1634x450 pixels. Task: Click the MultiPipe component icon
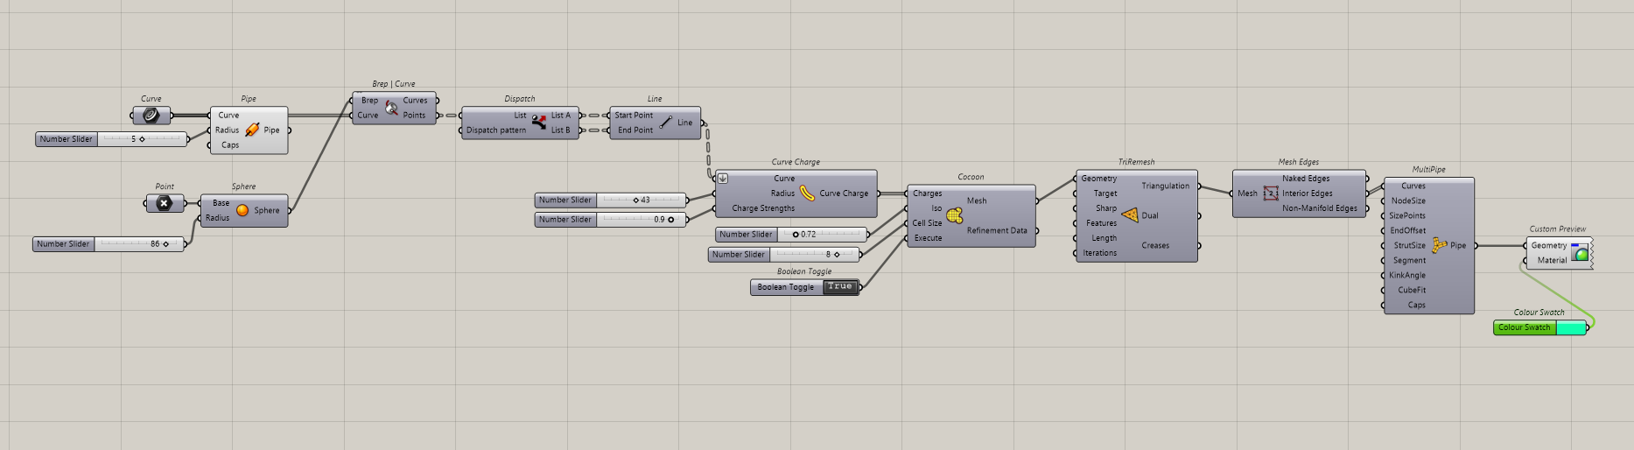(x=1439, y=245)
